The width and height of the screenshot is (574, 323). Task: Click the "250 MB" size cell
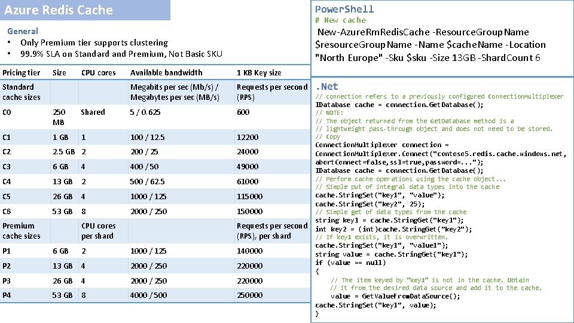click(x=59, y=117)
